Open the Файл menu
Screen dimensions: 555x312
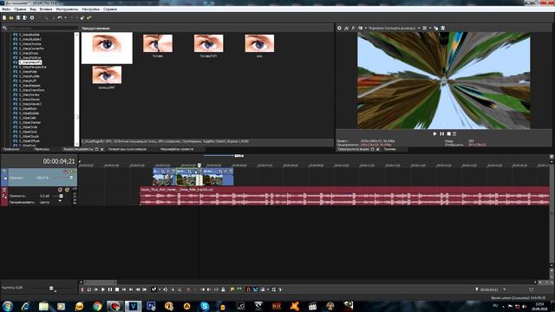tap(6, 9)
